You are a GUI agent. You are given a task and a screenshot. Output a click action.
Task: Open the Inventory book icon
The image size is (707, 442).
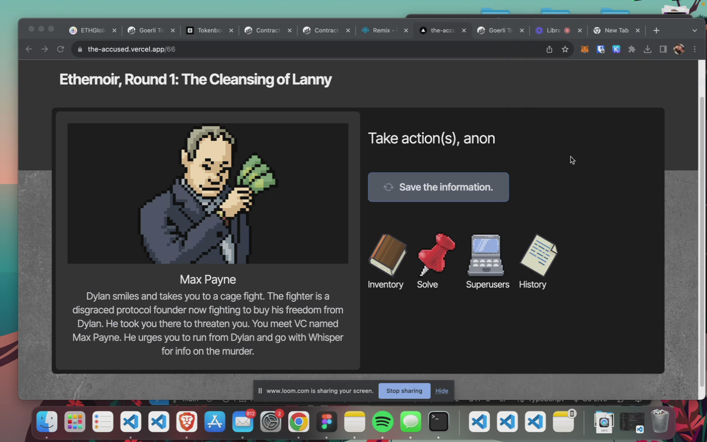click(387, 255)
